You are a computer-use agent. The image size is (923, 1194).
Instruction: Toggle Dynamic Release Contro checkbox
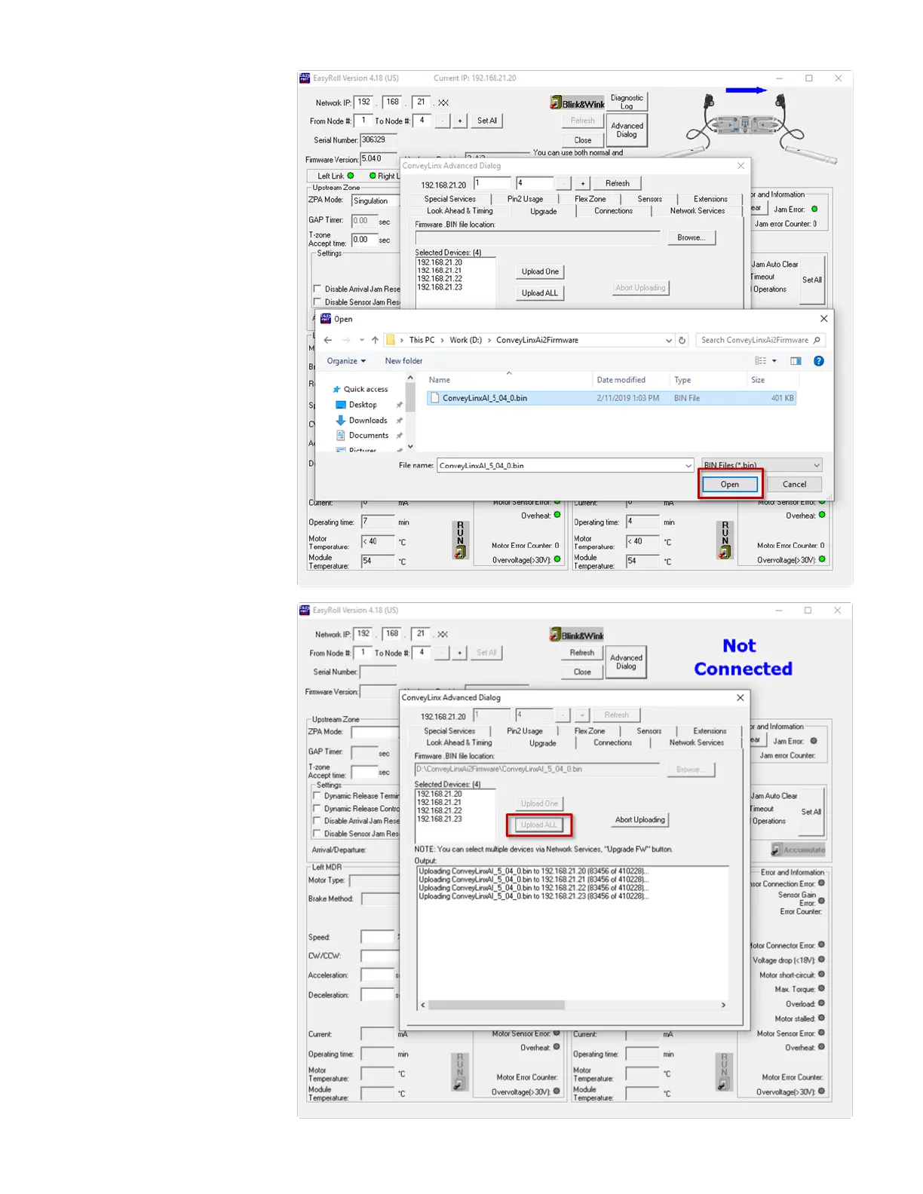[317, 809]
